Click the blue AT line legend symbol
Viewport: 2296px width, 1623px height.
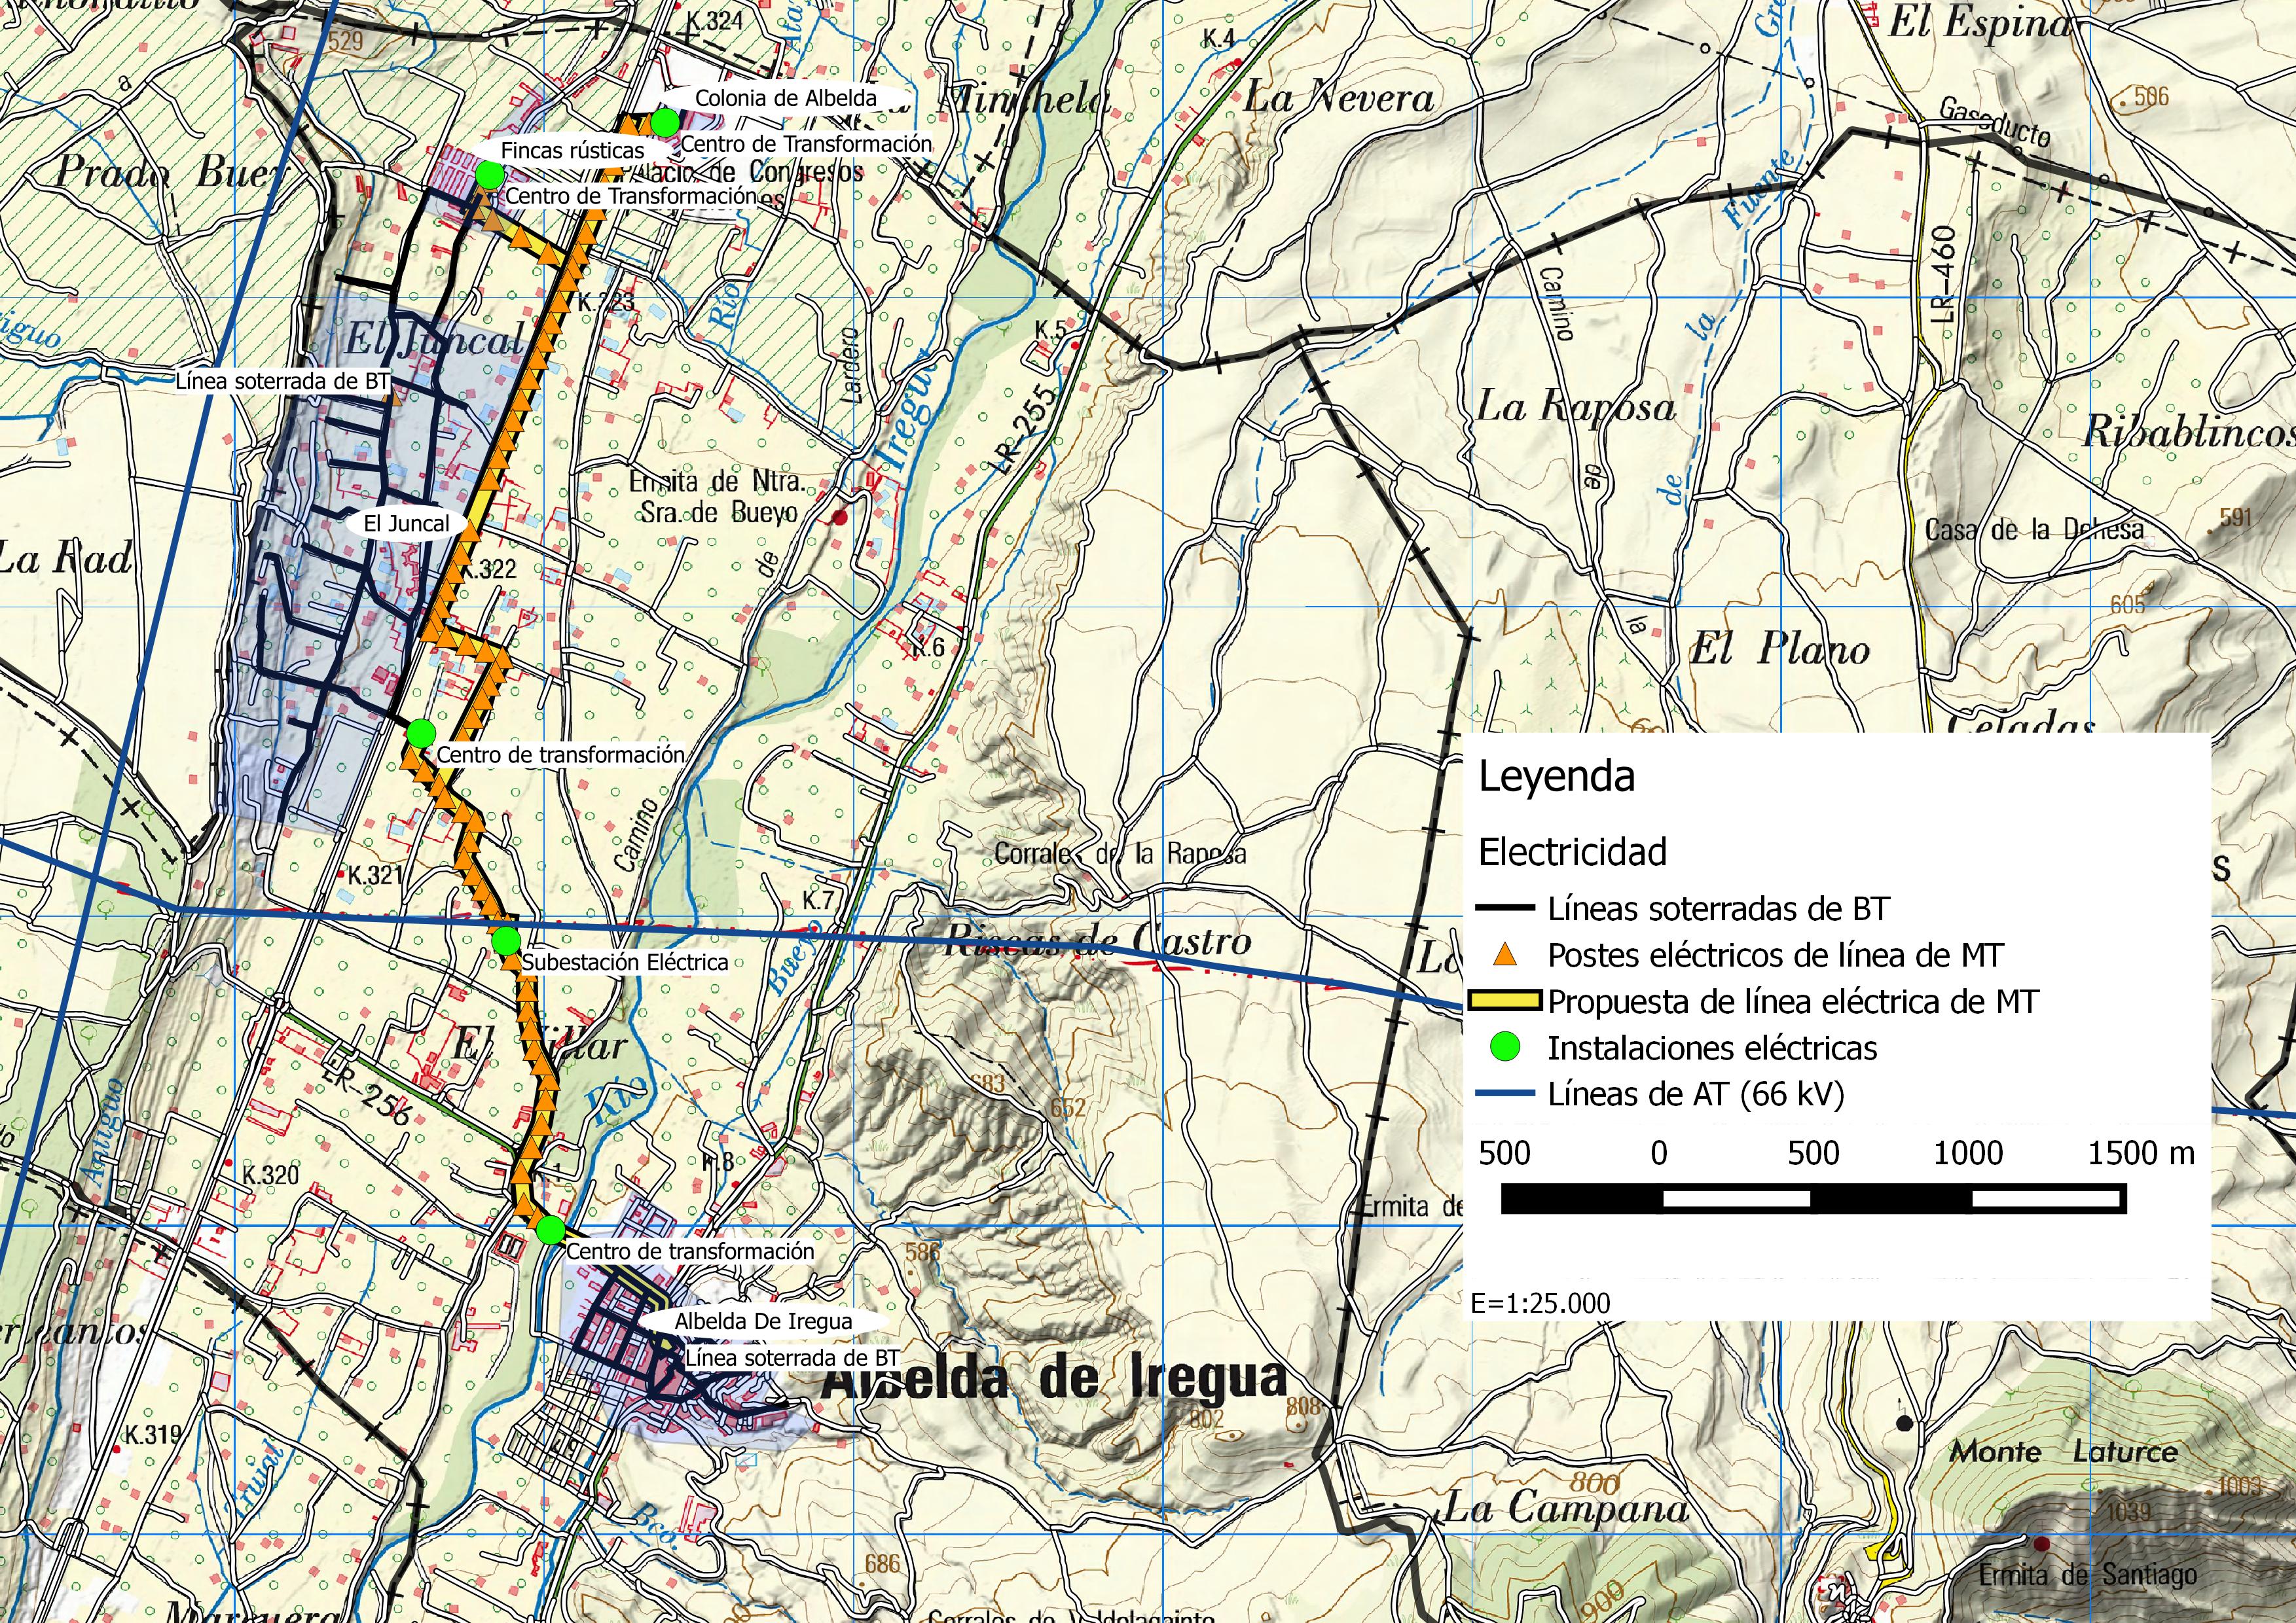[1505, 1094]
